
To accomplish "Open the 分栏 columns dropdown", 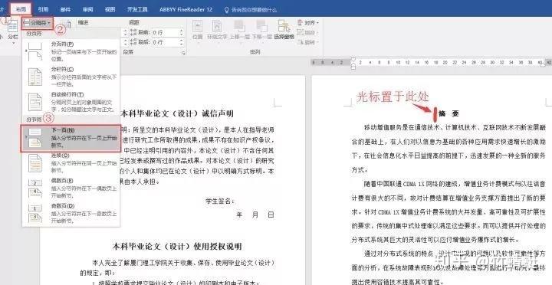I will [x=13, y=31].
